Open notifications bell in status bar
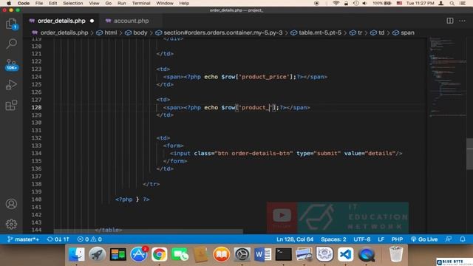 coord(463,239)
